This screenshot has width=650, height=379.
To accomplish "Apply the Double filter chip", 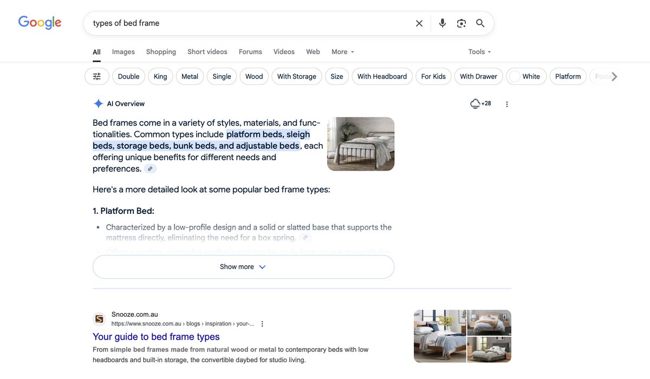I will [129, 76].
